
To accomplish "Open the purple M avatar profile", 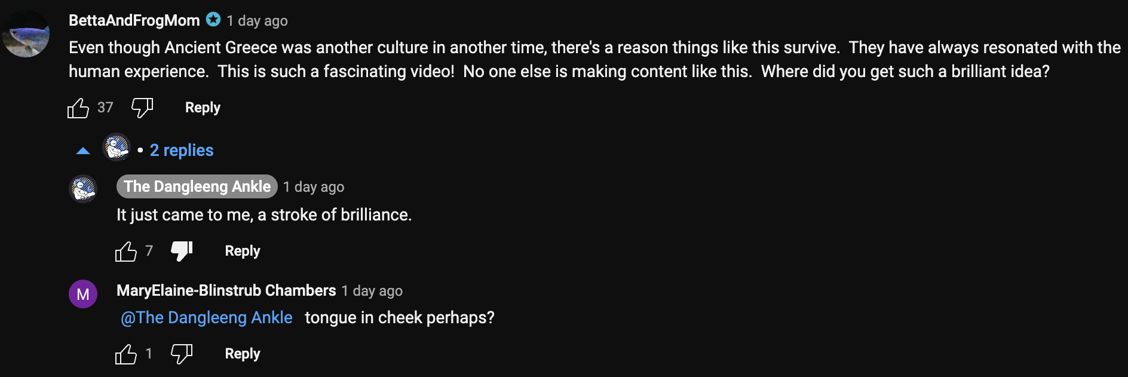I will click(83, 294).
